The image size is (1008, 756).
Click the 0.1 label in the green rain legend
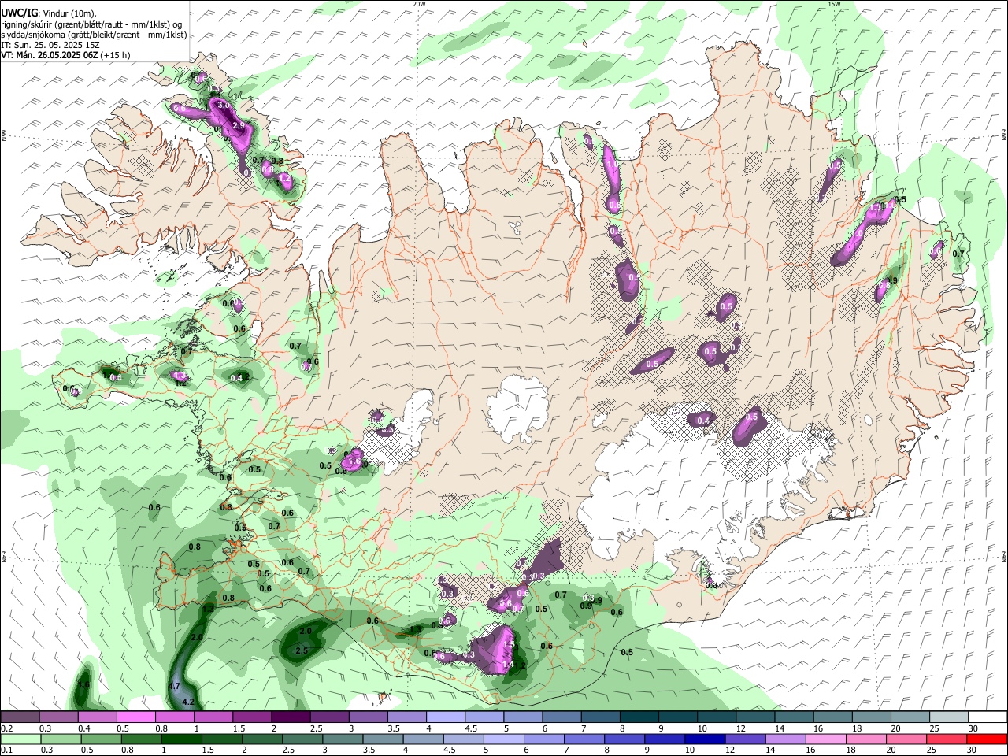(7, 750)
